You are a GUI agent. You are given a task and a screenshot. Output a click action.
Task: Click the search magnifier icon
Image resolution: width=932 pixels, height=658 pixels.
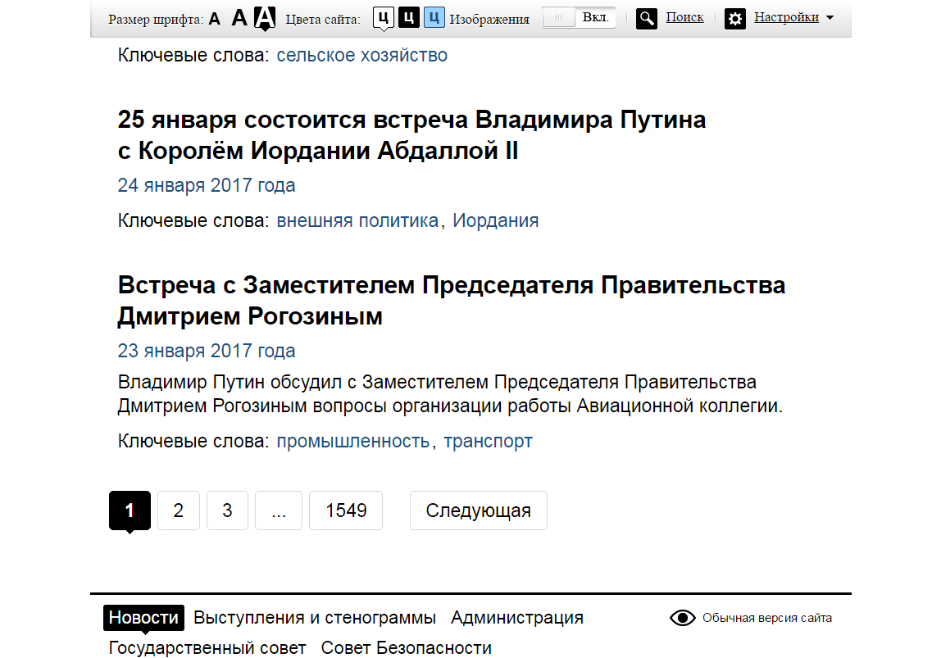pyautogui.click(x=647, y=18)
